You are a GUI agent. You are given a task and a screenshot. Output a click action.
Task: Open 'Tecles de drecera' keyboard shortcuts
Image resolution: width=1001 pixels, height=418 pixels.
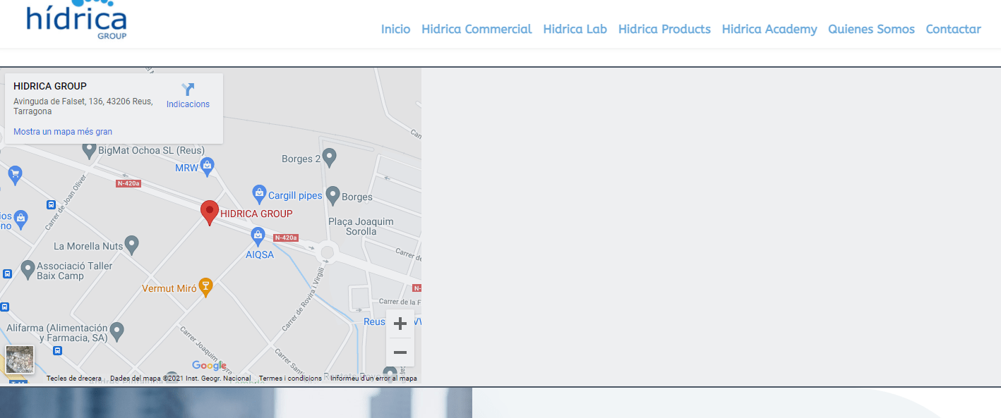click(x=74, y=379)
